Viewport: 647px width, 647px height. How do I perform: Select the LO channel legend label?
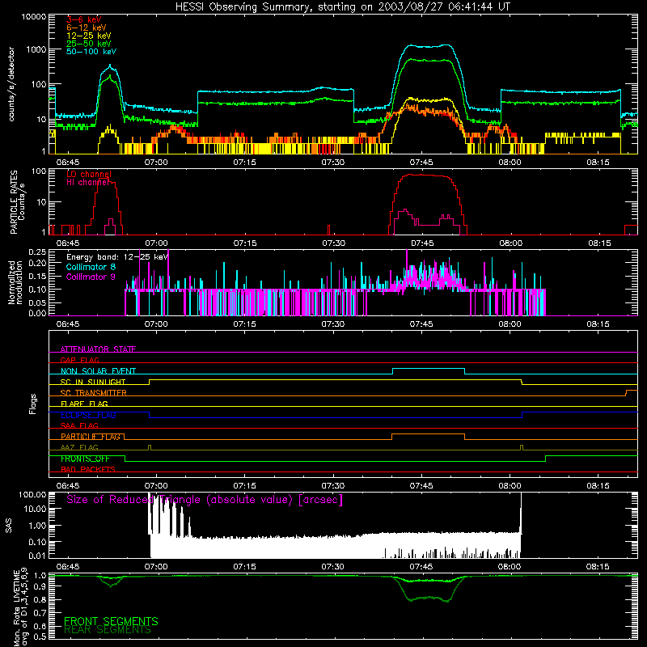pos(89,174)
